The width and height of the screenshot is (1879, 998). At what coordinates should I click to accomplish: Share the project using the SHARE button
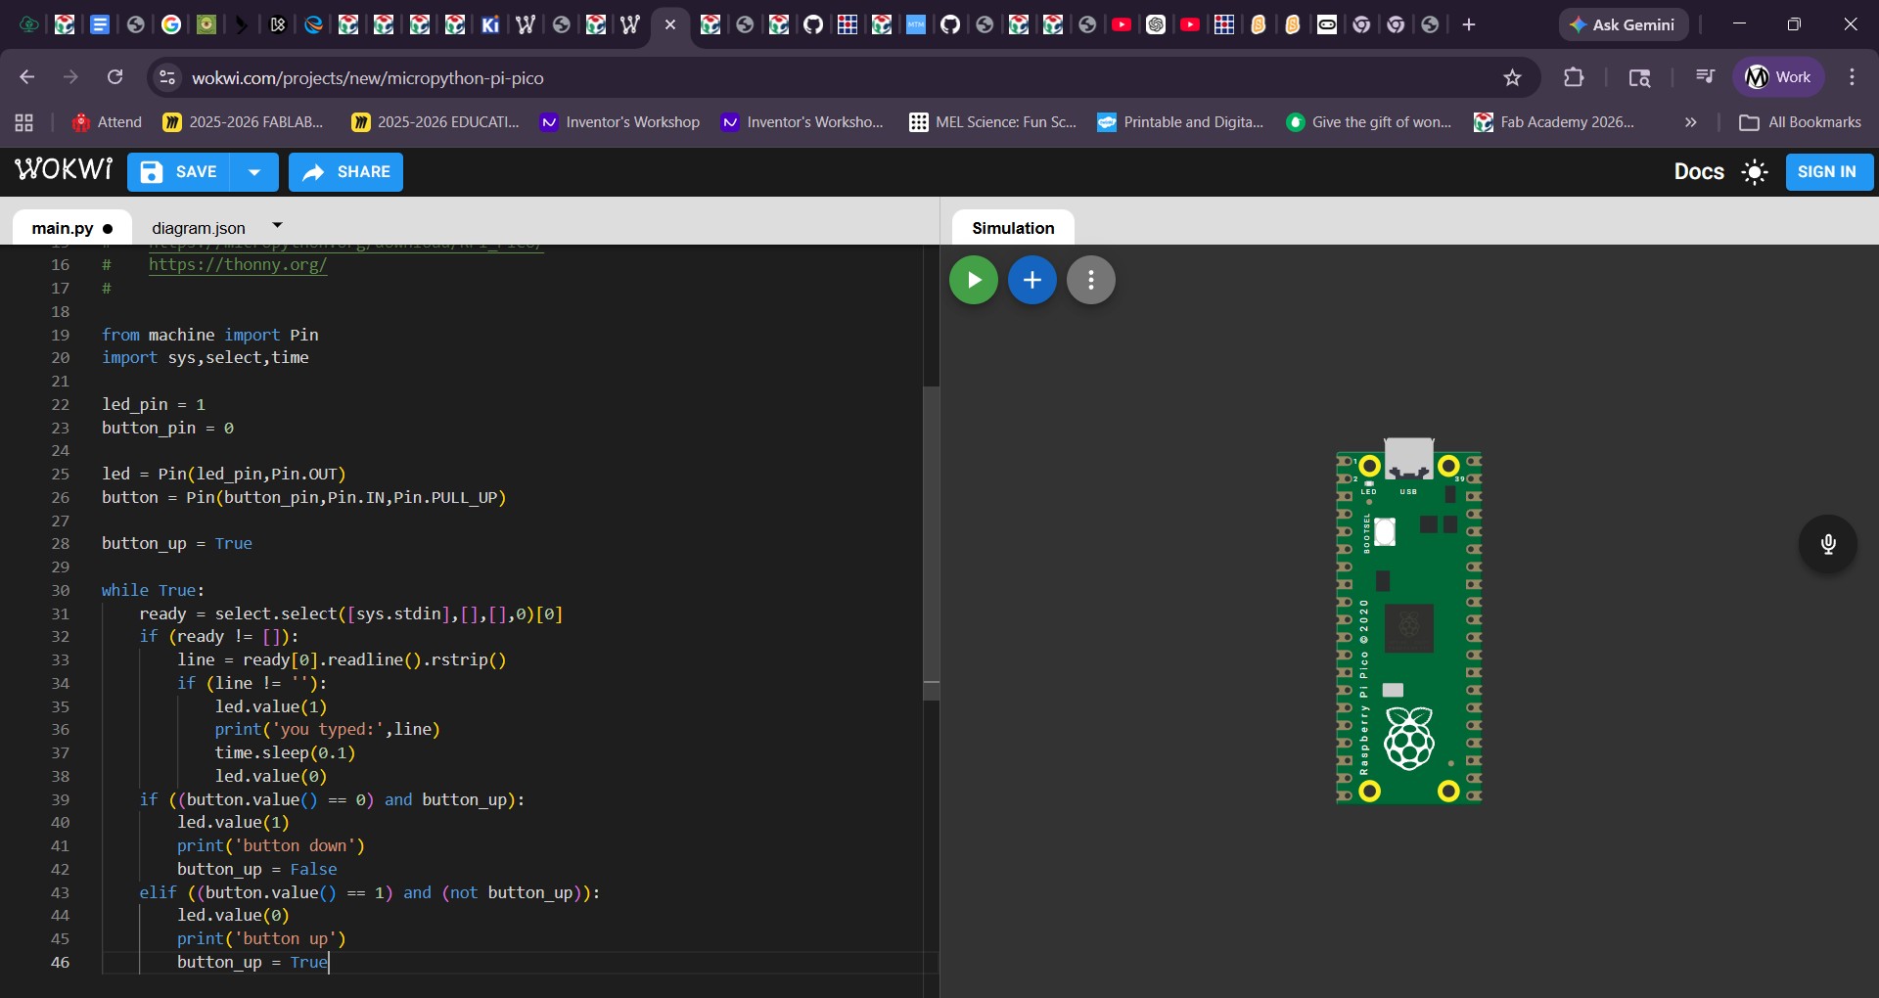click(345, 172)
